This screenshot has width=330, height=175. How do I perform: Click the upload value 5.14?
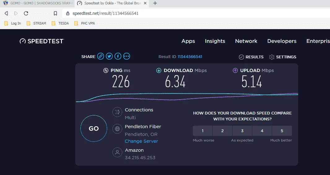tap(251, 82)
